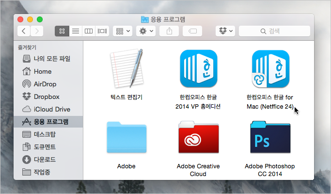Select AirDrop in the sidebar
The height and width of the screenshot is (194, 331).
48,84
